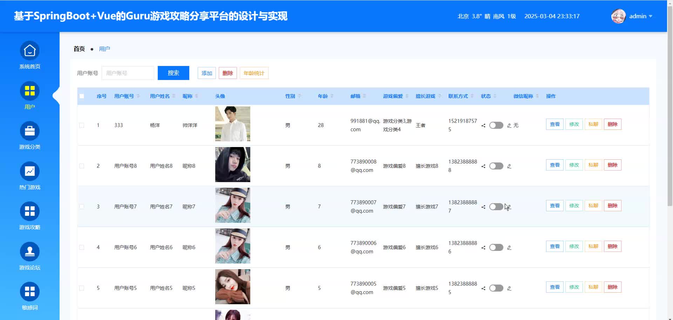The image size is (673, 320).
Task: Toggle the status switch for user 333
Action: coord(496,126)
